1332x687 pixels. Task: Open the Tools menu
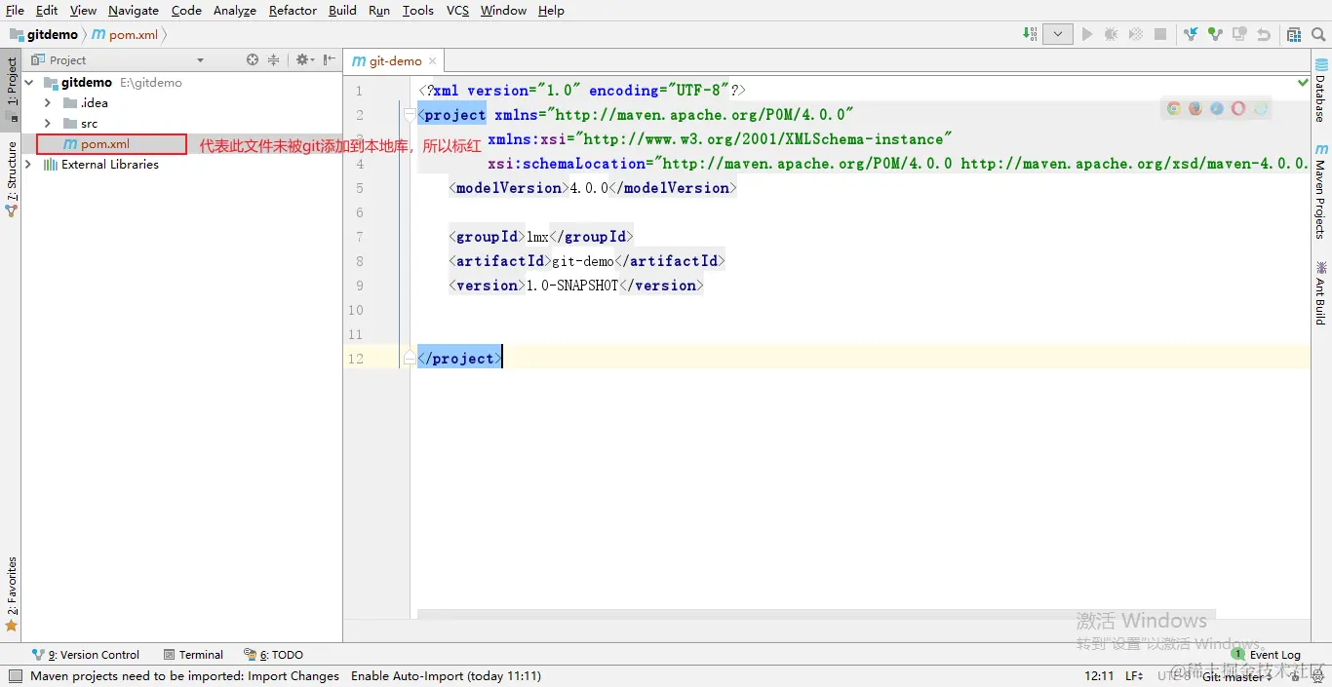click(x=417, y=10)
